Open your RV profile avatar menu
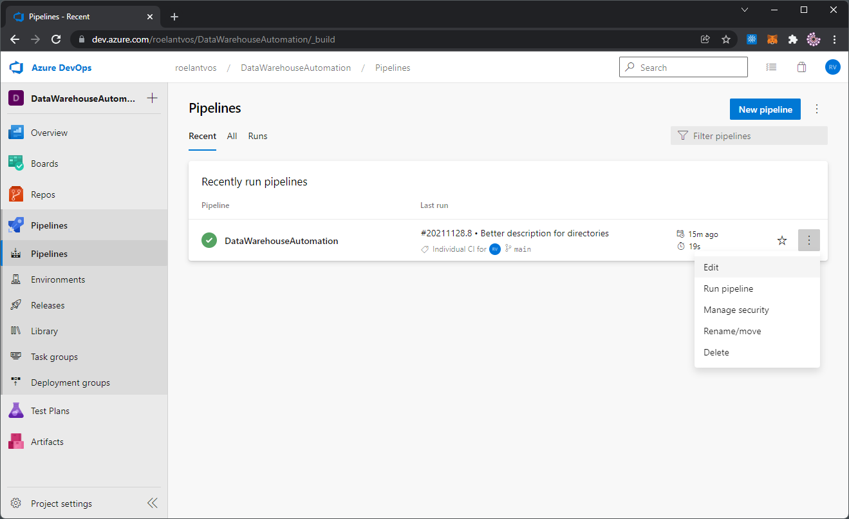 point(832,66)
